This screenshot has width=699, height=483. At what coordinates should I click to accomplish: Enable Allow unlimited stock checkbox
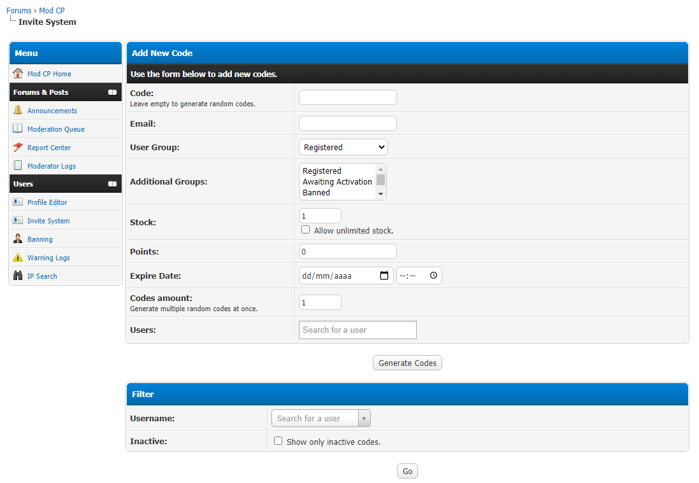tap(306, 230)
